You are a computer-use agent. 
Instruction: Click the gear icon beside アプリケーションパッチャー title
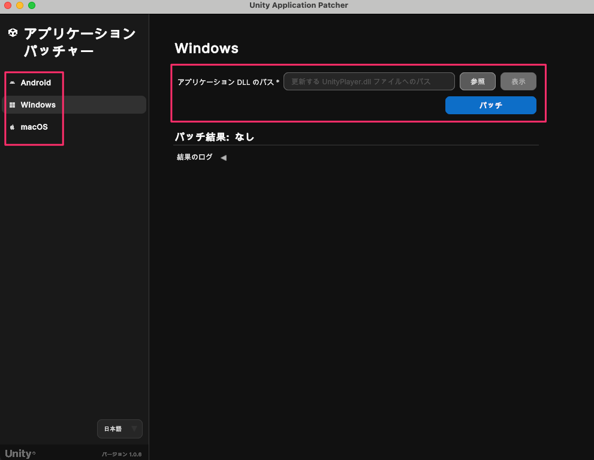click(13, 33)
